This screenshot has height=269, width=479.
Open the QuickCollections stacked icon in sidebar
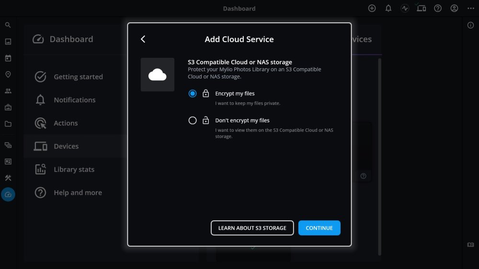[x=8, y=145]
